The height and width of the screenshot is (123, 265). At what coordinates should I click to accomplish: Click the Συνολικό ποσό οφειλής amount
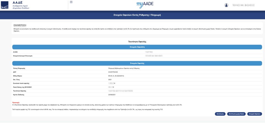coord(112,83)
